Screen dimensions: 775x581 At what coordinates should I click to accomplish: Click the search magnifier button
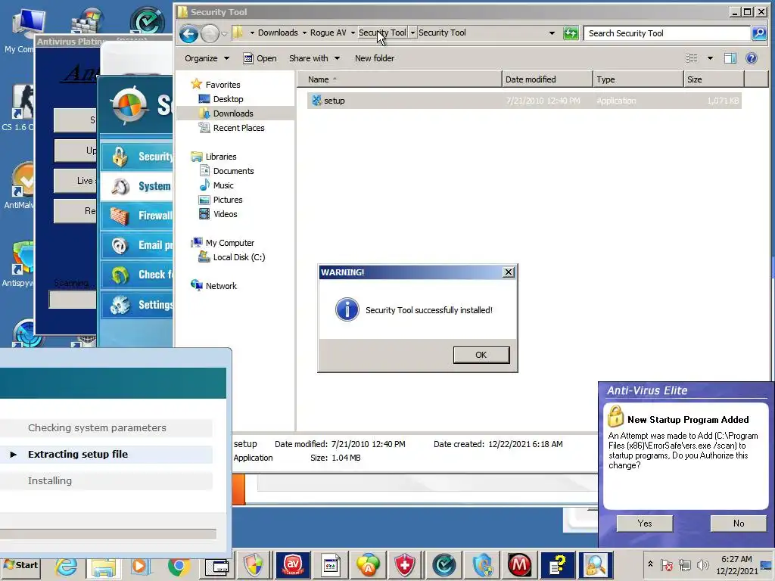(x=758, y=33)
